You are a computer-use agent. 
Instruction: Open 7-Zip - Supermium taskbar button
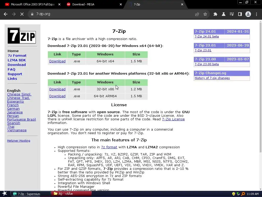pos(30,194)
